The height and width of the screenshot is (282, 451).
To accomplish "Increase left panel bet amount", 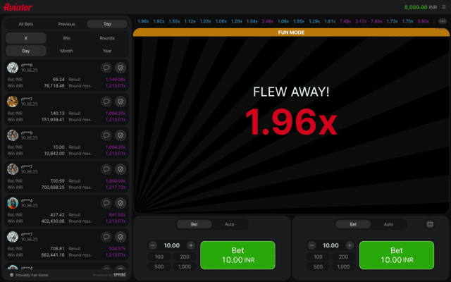I will [191, 245].
